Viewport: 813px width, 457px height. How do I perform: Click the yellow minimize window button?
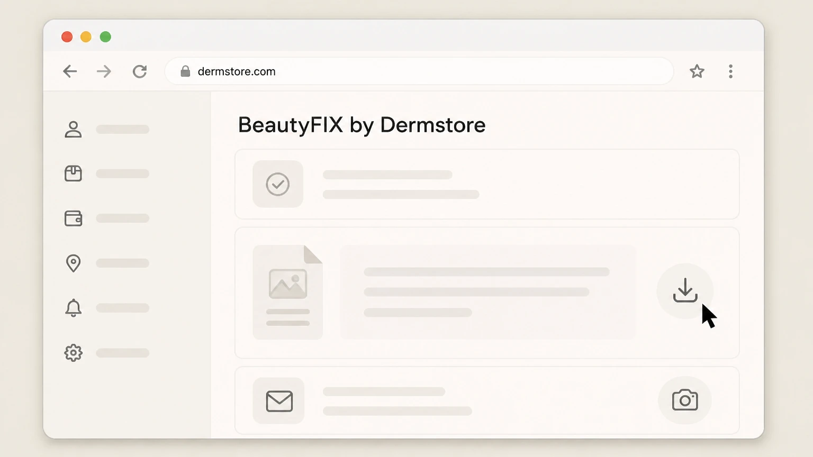(86, 36)
